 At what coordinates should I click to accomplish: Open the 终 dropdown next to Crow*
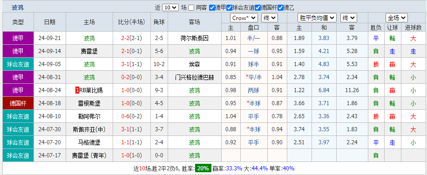pos(269,18)
